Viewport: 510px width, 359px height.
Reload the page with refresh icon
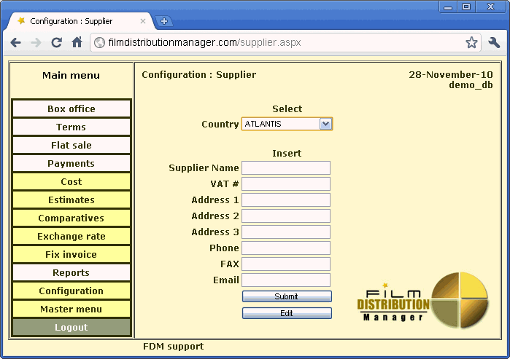[x=56, y=43]
